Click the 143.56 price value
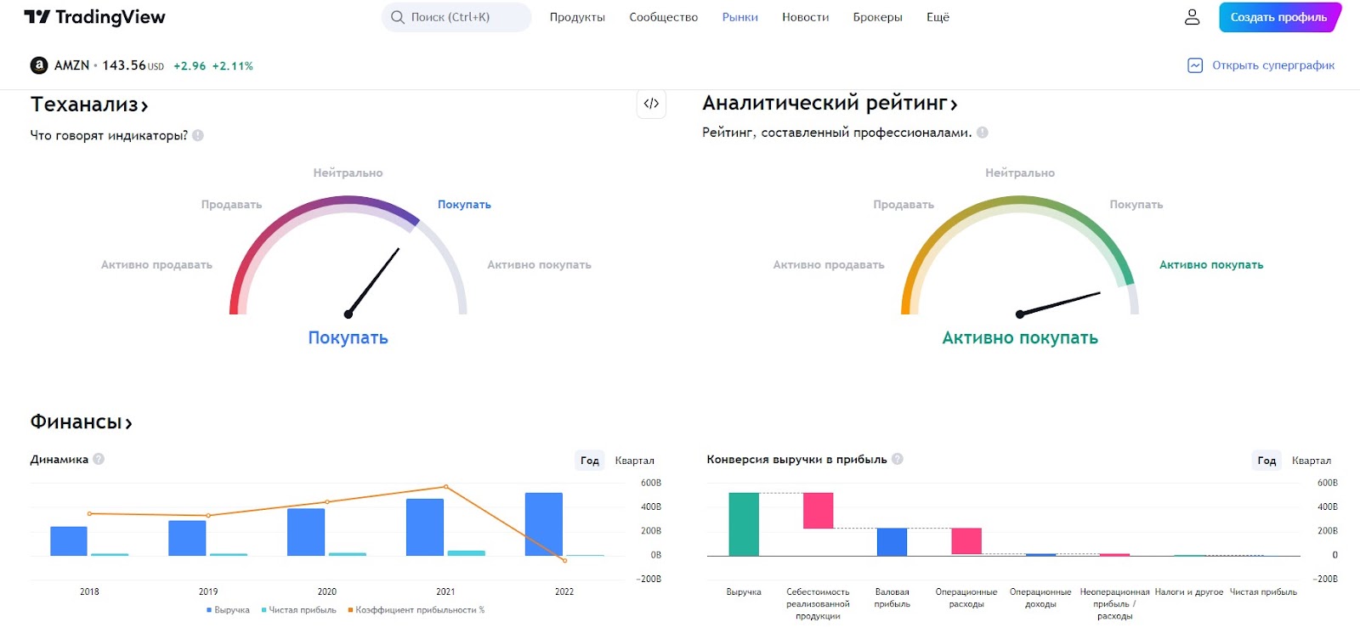The height and width of the screenshot is (628, 1360). [x=124, y=65]
